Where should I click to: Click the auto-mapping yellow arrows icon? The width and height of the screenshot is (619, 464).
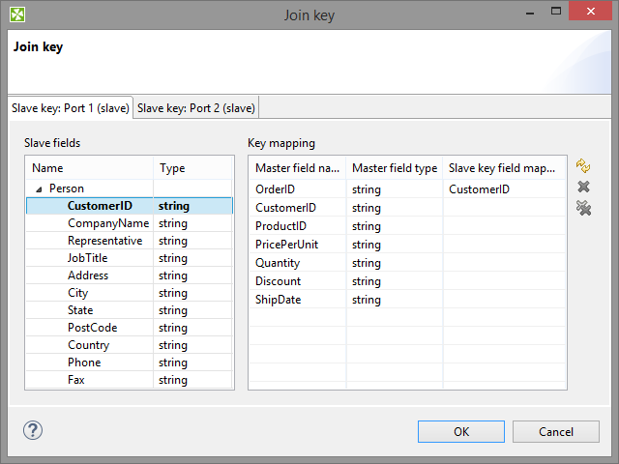(x=583, y=166)
